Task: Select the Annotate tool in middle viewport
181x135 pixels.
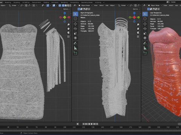Action: [x=75, y=43]
